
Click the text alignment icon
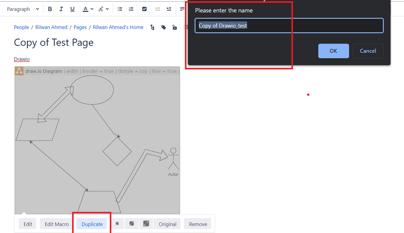[182, 9]
